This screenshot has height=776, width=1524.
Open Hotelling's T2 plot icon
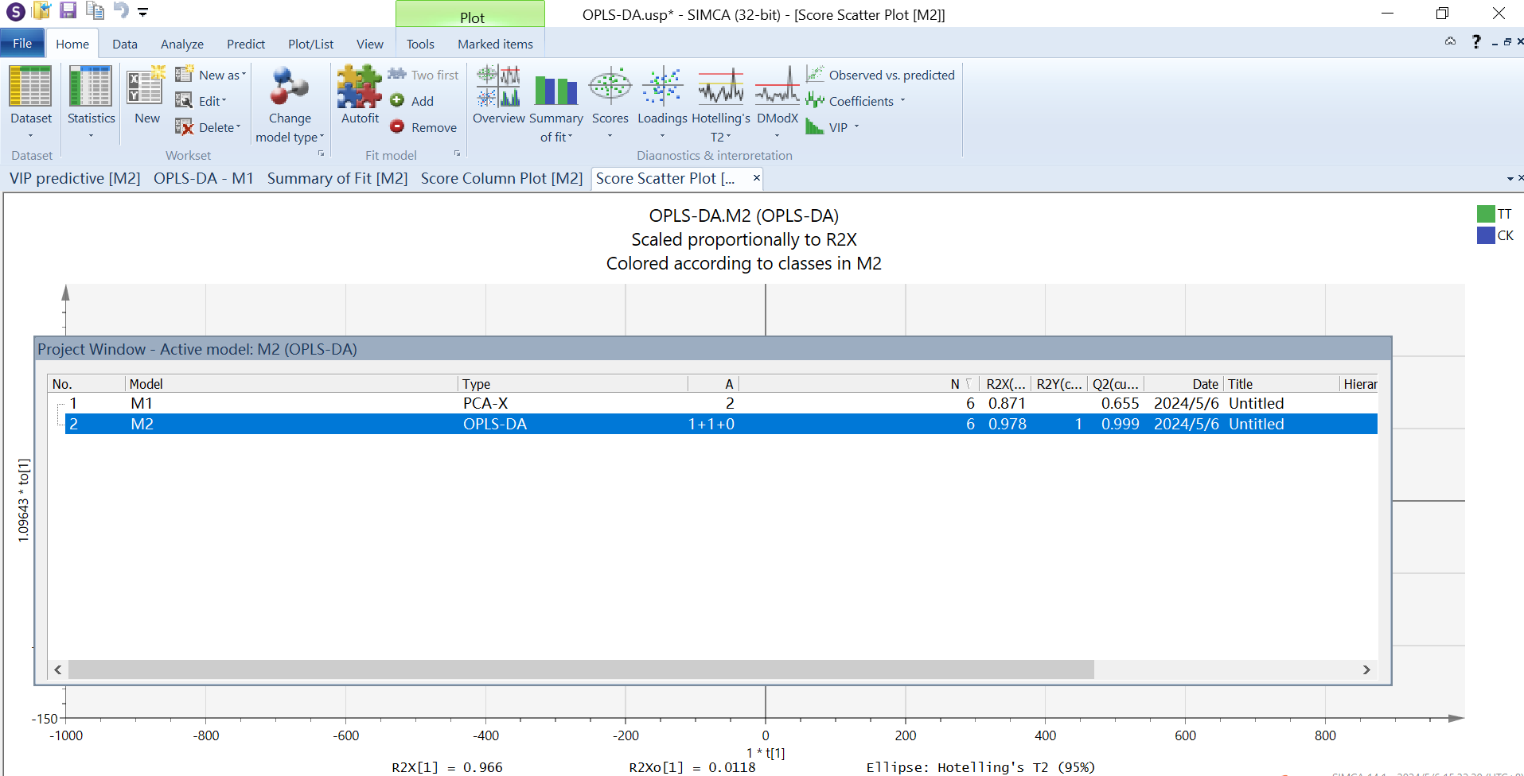click(x=720, y=87)
